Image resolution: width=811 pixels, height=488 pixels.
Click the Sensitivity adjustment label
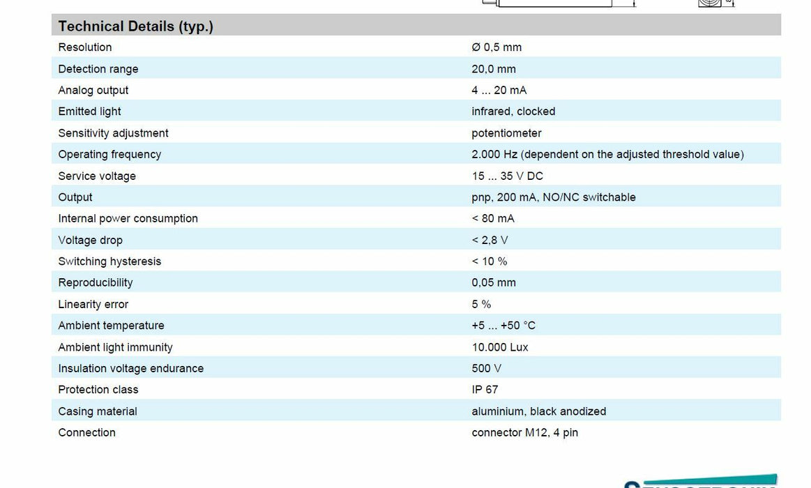tap(113, 133)
